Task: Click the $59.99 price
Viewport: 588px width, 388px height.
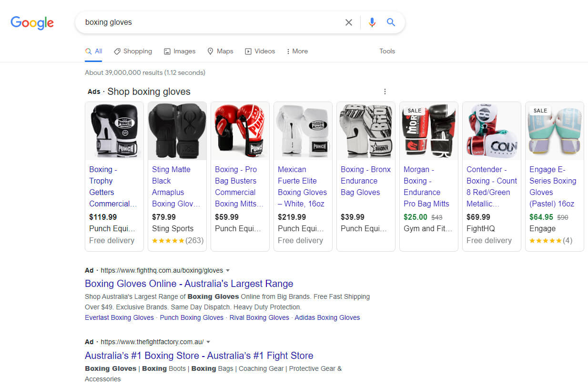Action: click(227, 217)
